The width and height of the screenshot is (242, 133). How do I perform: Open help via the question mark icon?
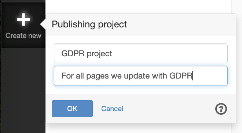click(221, 109)
